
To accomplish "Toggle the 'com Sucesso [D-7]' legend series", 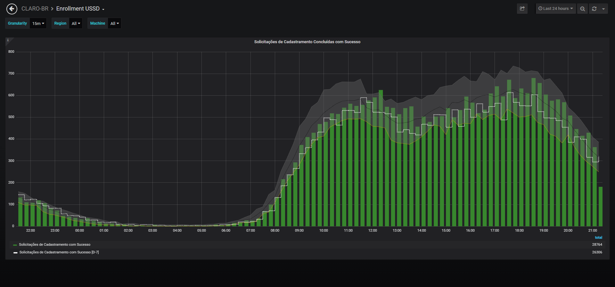I will [59, 252].
